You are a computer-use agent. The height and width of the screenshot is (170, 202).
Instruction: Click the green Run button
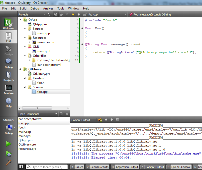pos(9,144)
